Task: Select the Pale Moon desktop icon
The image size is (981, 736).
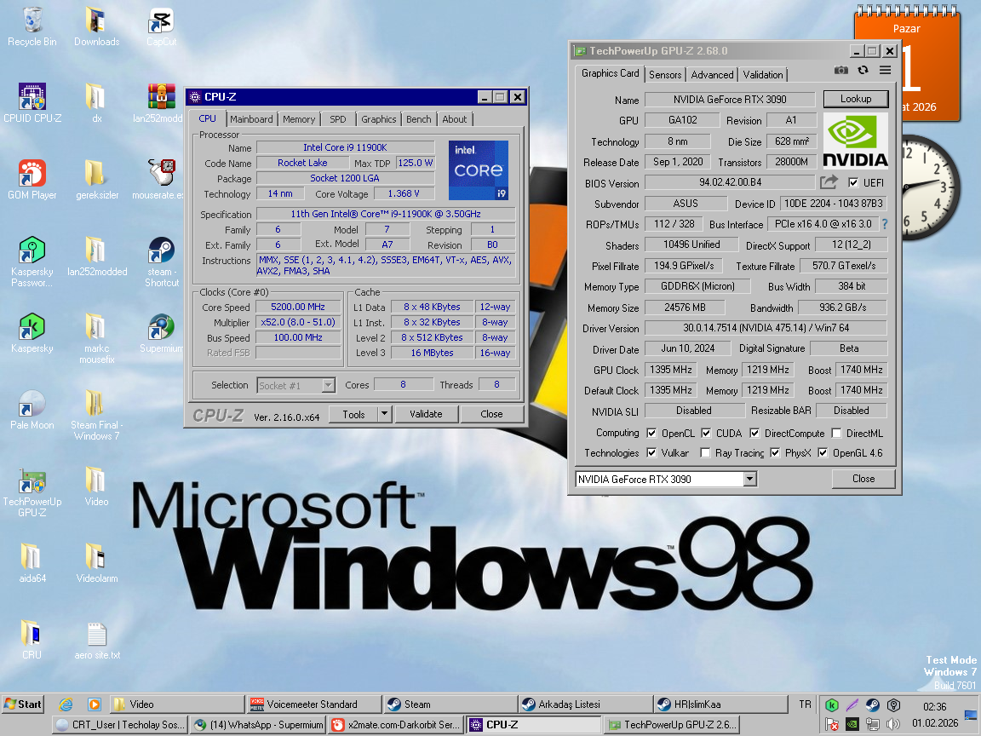Action: click(32, 410)
